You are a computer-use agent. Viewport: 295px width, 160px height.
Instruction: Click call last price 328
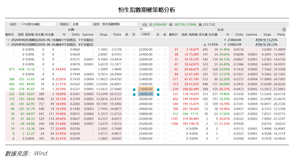[x=12, y=89]
